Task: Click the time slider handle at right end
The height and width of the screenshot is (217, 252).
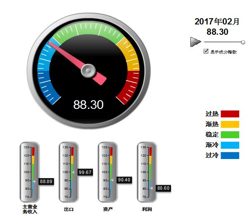Action: pyautogui.click(x=243, y=42)
